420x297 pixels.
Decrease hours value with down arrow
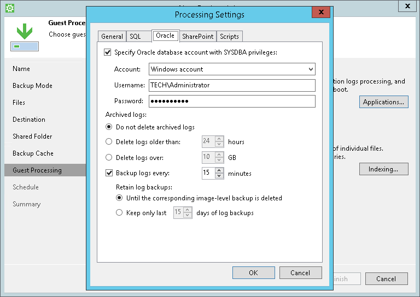(219, 144)
